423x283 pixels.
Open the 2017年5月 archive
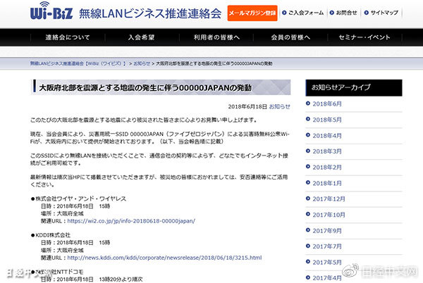[327, 263]
